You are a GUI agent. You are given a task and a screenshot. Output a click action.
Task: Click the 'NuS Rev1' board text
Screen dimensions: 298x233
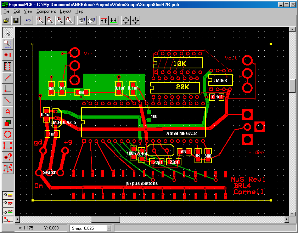tap(248, 179)
